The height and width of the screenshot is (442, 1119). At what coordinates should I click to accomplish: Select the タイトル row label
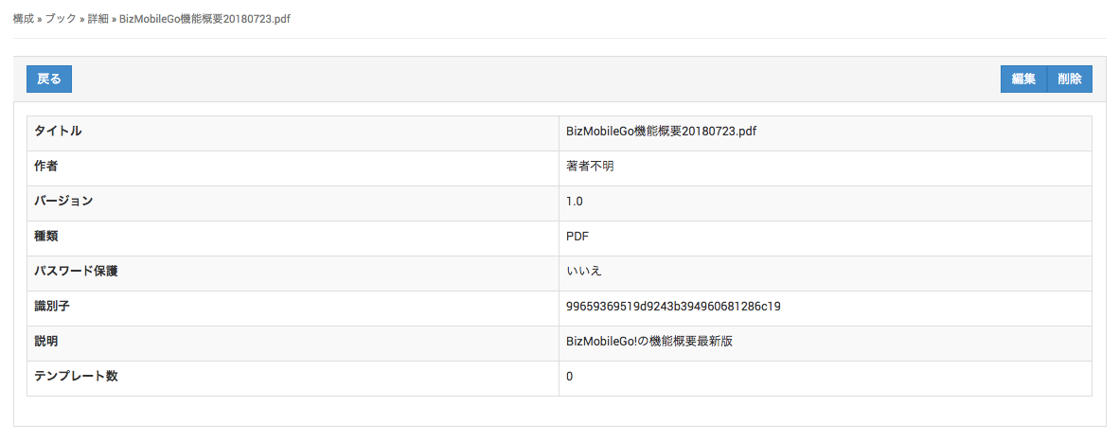click(58, 132)
